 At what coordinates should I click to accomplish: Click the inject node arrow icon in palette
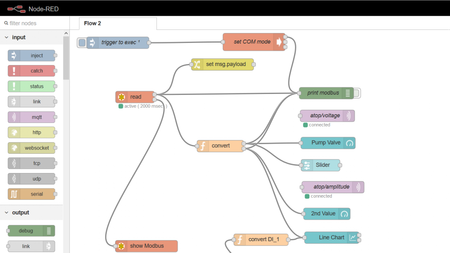14,56
